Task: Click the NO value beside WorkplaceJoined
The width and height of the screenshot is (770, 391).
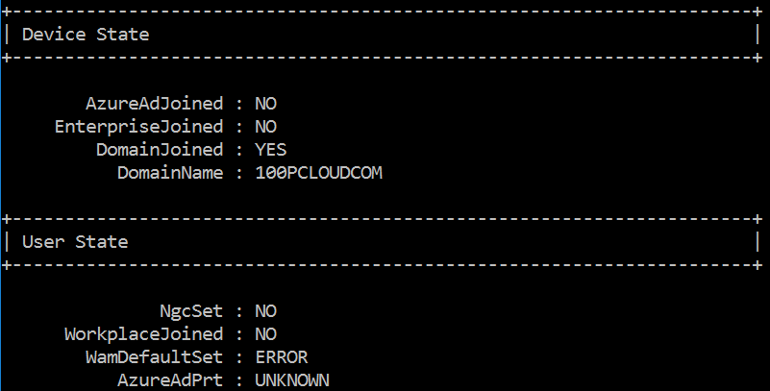Action: [x=265, y=334]
